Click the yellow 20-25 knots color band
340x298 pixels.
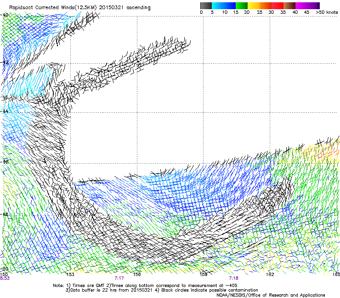(254, 6)
